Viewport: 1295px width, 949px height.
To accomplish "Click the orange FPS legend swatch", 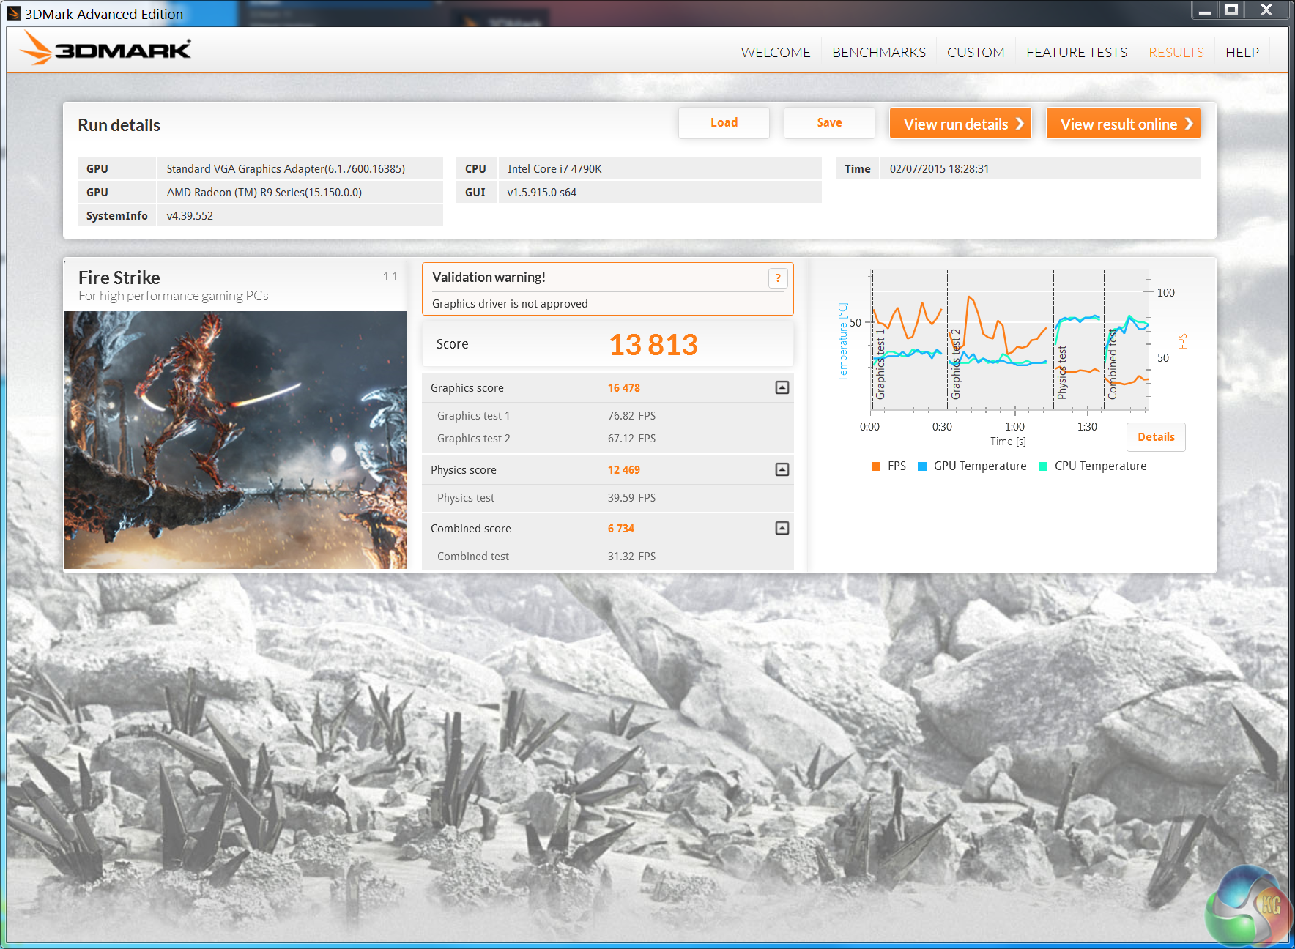I will pyautogui.click(x=876, y=466).
